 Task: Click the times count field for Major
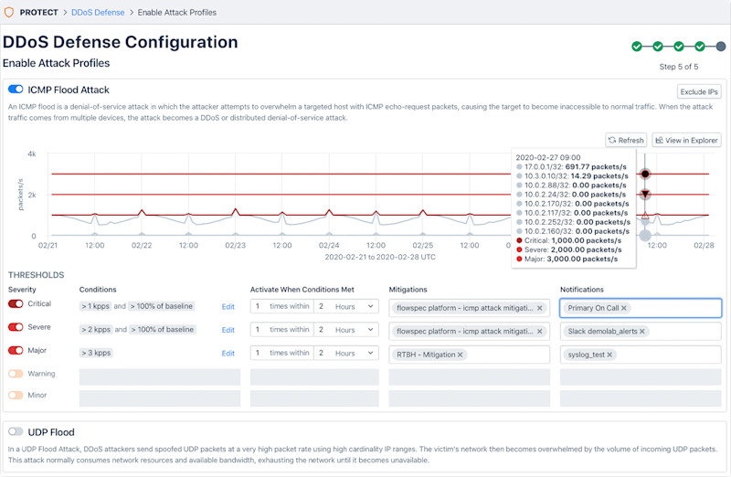click(259, 353)
